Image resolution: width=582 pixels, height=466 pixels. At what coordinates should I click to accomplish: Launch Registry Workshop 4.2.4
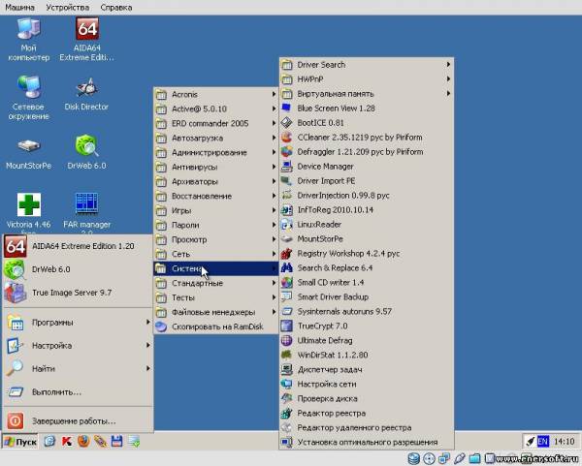pos(367,254)
